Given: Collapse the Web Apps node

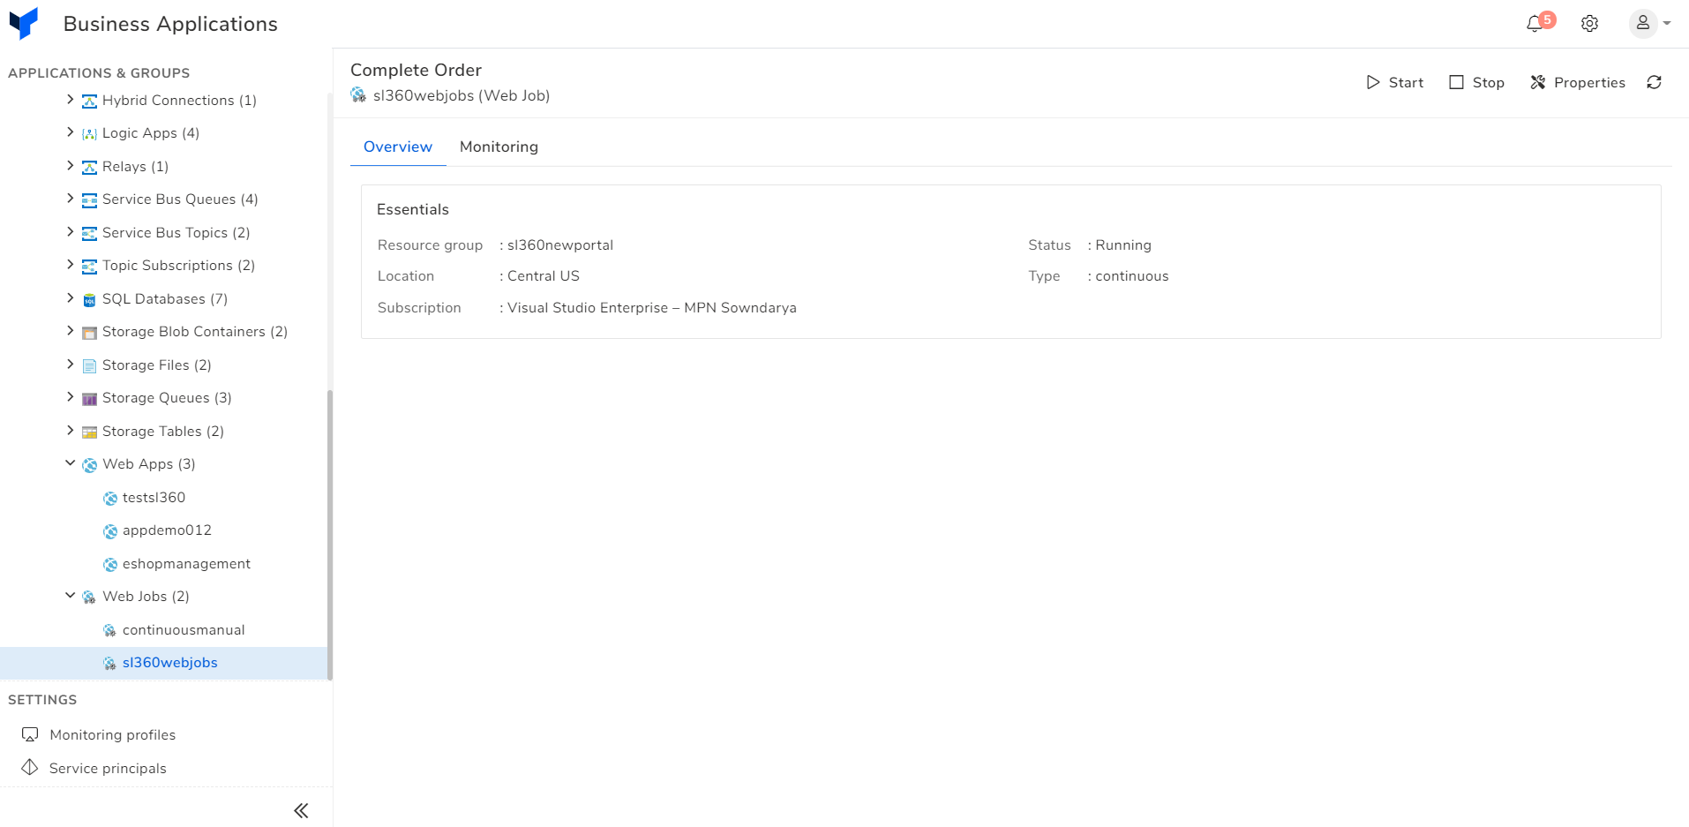Looking at the screenshot, I should (x=71, y=463).
